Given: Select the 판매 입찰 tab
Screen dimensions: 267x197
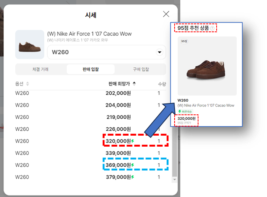Looking at the screenshot, I should click(91, 69).
